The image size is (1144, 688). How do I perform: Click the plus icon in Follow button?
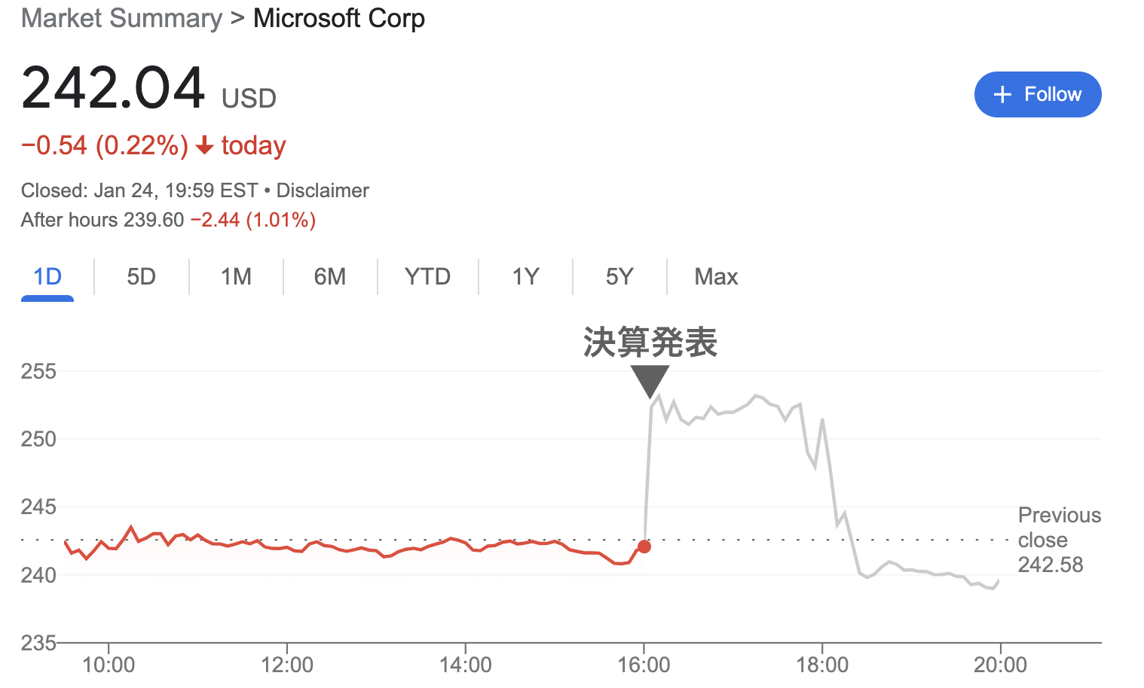pos(1002,94)
